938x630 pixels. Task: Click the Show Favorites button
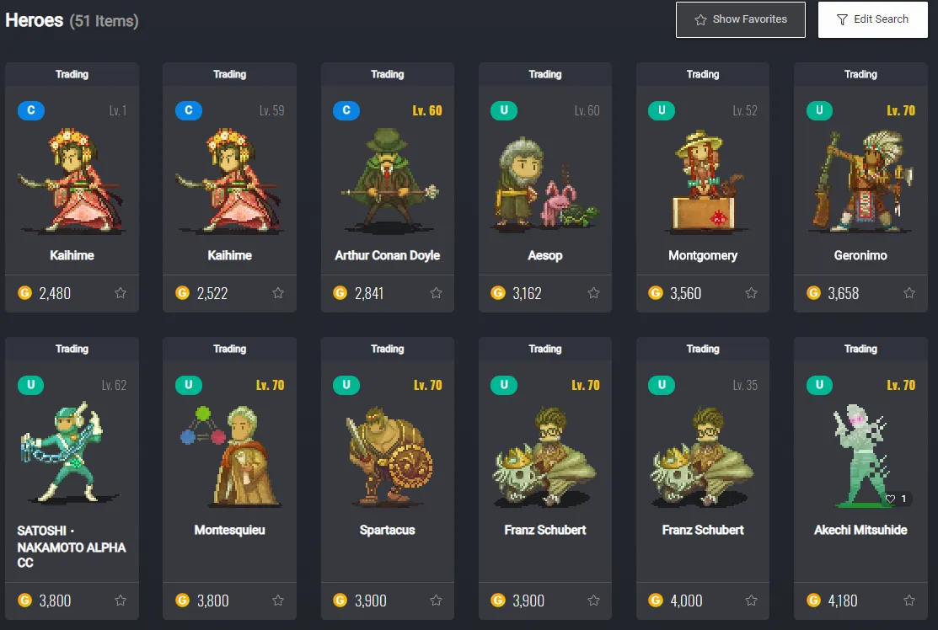click(x=741, y=19)
